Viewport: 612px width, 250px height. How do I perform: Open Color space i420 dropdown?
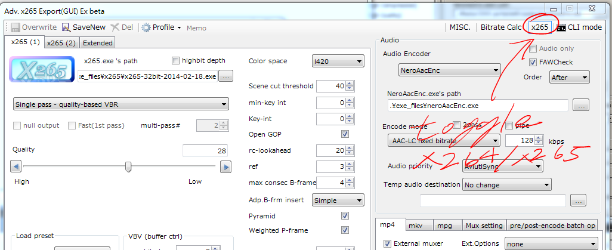[x=338, y=61]
